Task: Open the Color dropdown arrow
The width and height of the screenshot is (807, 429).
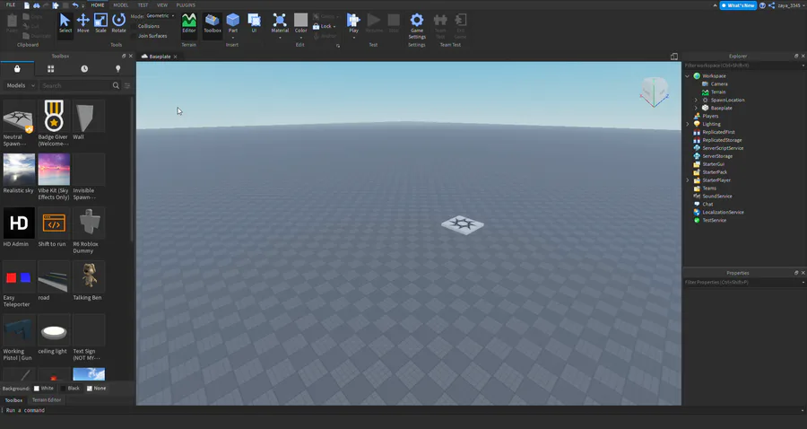Action: (301, 37)
